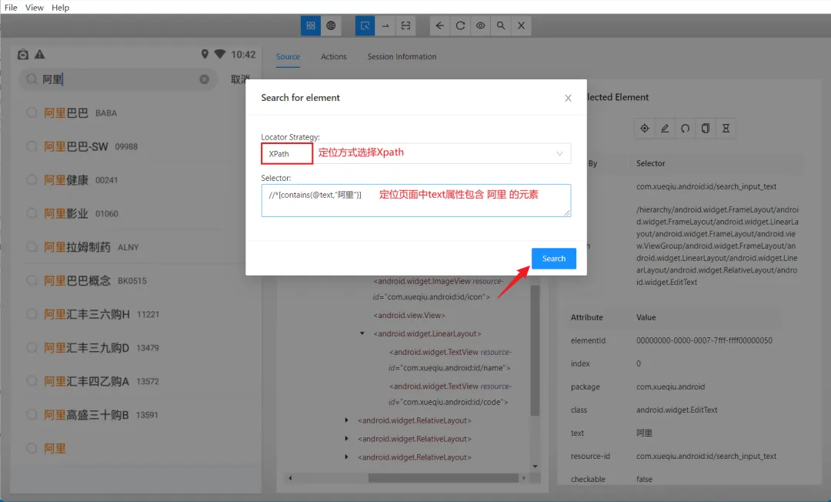Clear element with circular undo icon

686,129
